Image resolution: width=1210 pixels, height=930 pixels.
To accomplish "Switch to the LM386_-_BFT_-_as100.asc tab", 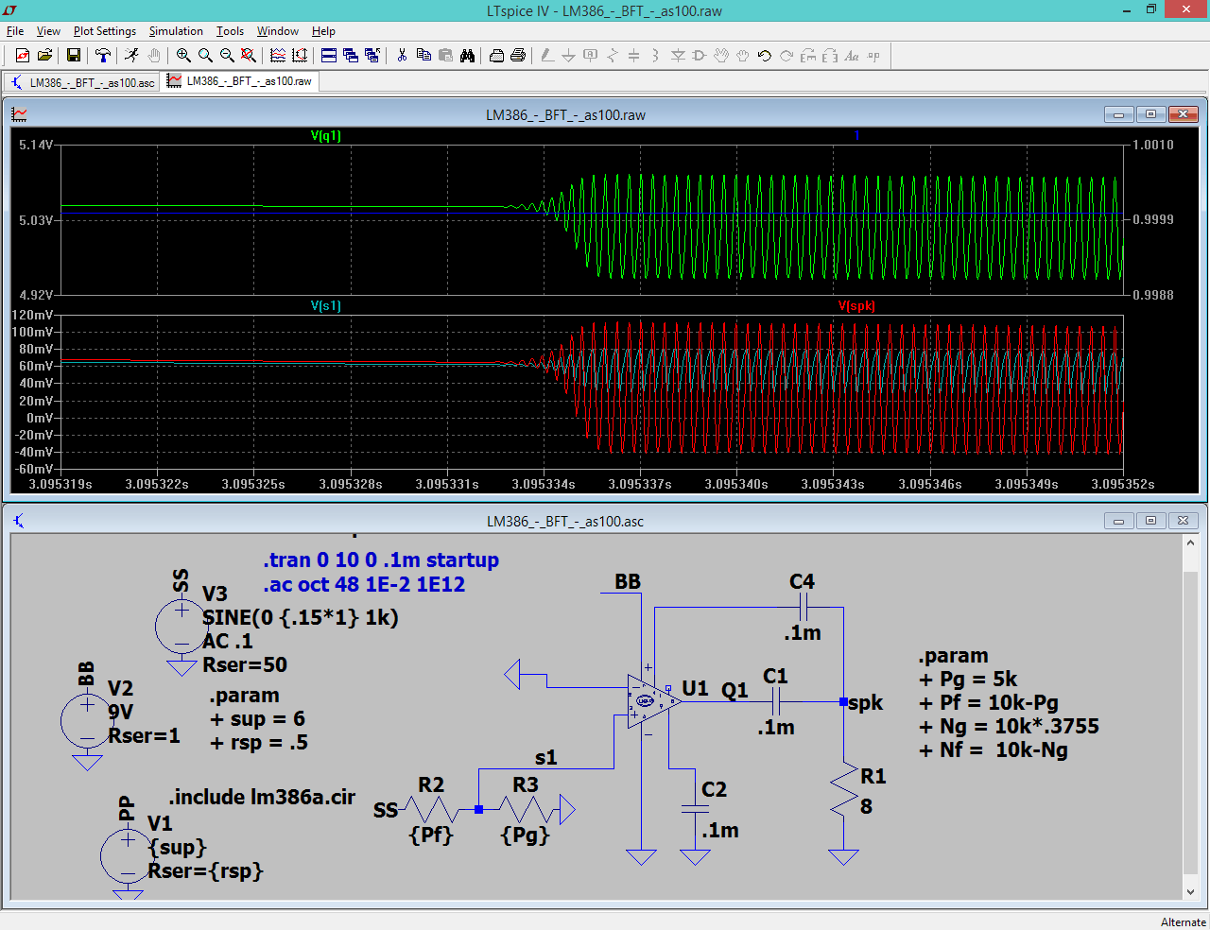I will 82,82.
